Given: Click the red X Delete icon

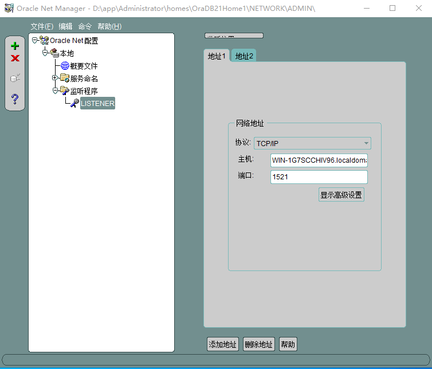Looking at the screenshot, I should [x=15, y=58].
